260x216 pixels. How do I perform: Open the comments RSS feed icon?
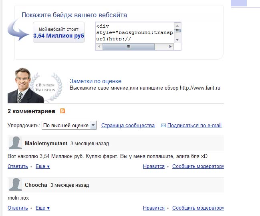tap(62, 111)
